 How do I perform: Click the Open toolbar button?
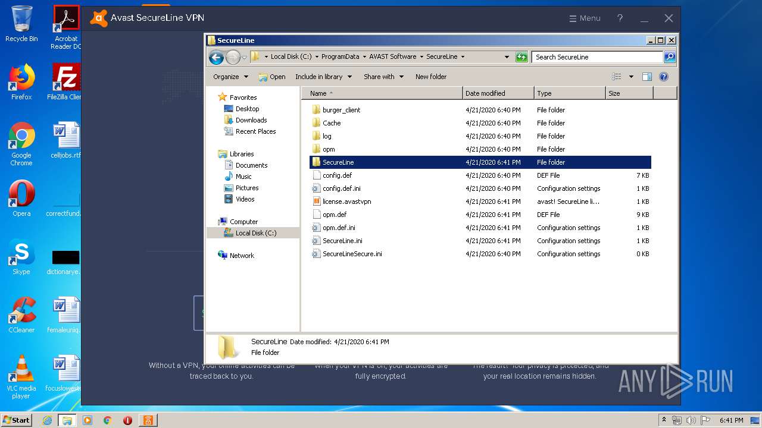[272, 77]
